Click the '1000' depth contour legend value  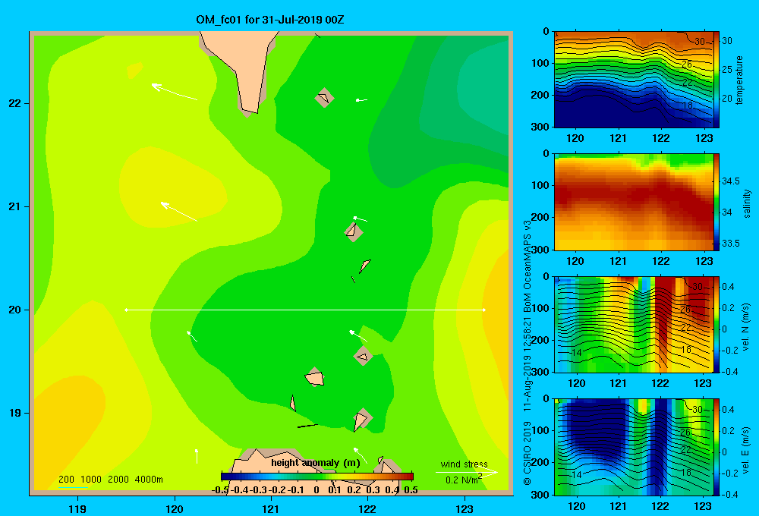[91, 480]
